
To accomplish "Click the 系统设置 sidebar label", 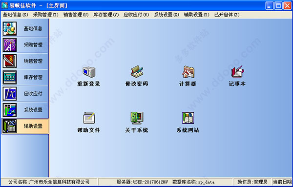I will coord(33,110).
